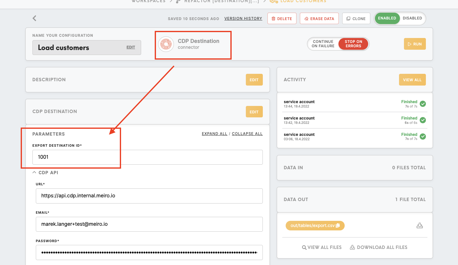Open View All Files with magnifier icon
This screenshot has height=265, width=458.
click(321, 247)
